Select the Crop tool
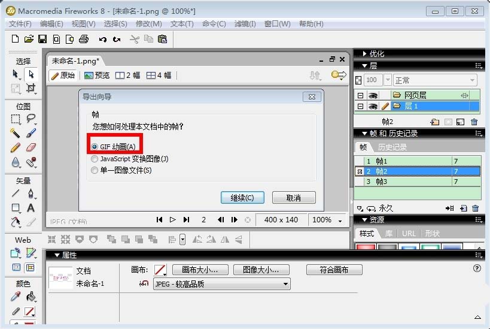Image resolution: width=490 pixels, height=329 pixels. (x=31, y=88)
